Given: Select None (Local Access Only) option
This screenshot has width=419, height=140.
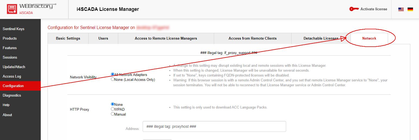Looking at the screenshot, I should (x=112, y=79).
